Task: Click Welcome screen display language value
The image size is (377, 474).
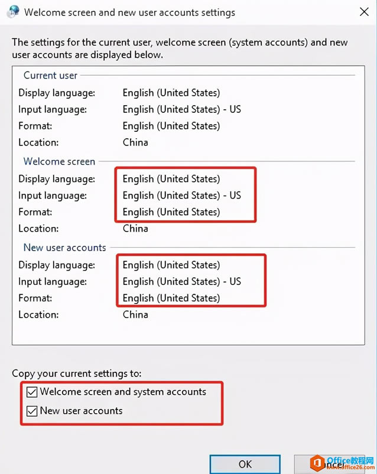Action: pyautogui.click(x=171, y=179)
